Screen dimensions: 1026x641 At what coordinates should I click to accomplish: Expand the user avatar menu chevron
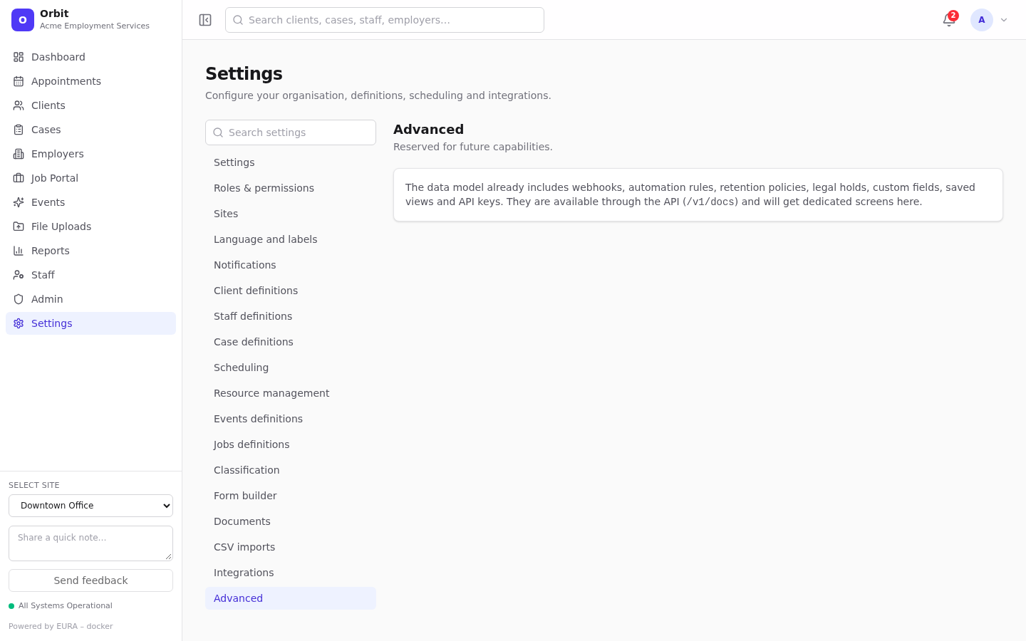click(x=1004, y=20)
